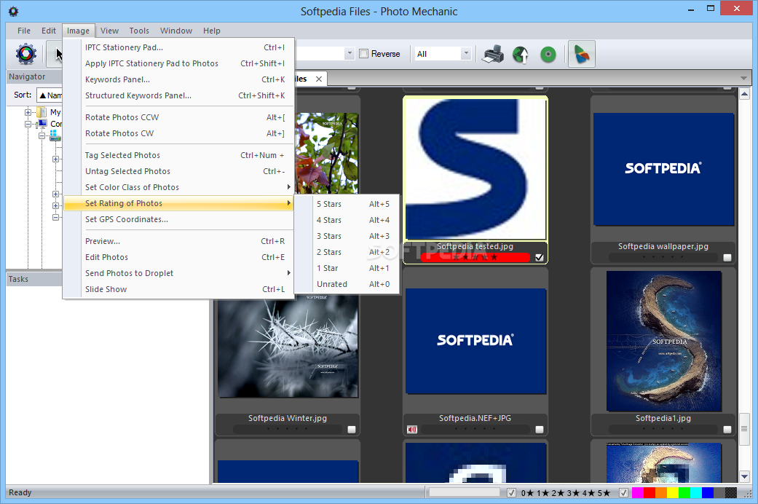
Task: Click the red color class swatch
Action: [650, 493]
